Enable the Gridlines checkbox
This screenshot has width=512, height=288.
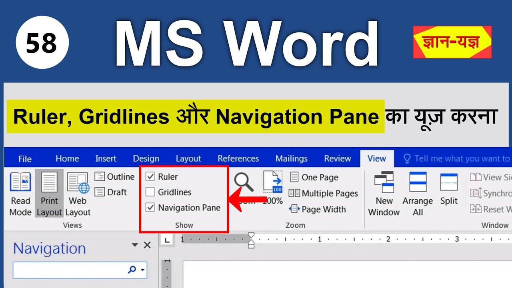click(150, 192)
